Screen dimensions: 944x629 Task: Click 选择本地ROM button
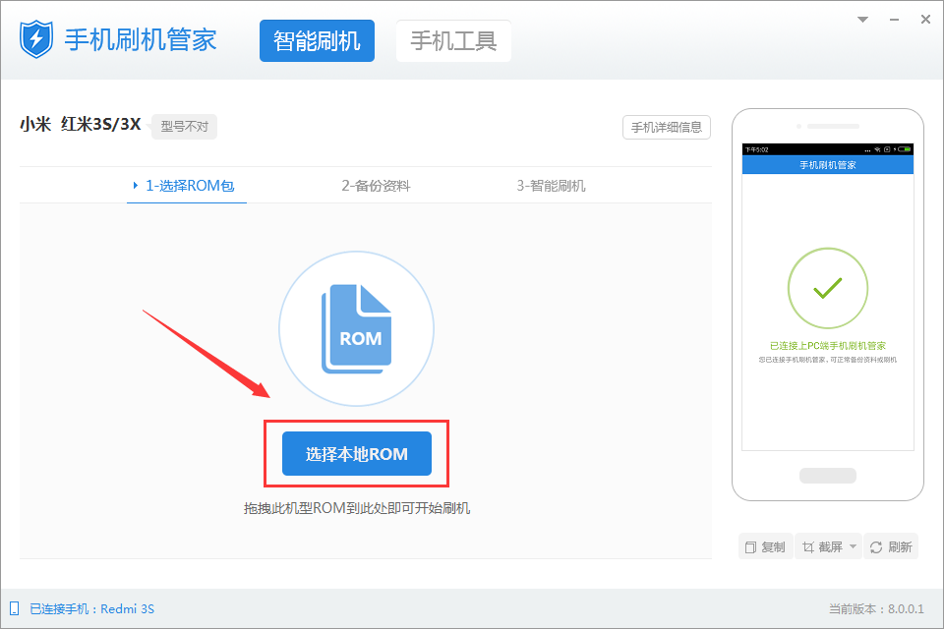(356, 454)
